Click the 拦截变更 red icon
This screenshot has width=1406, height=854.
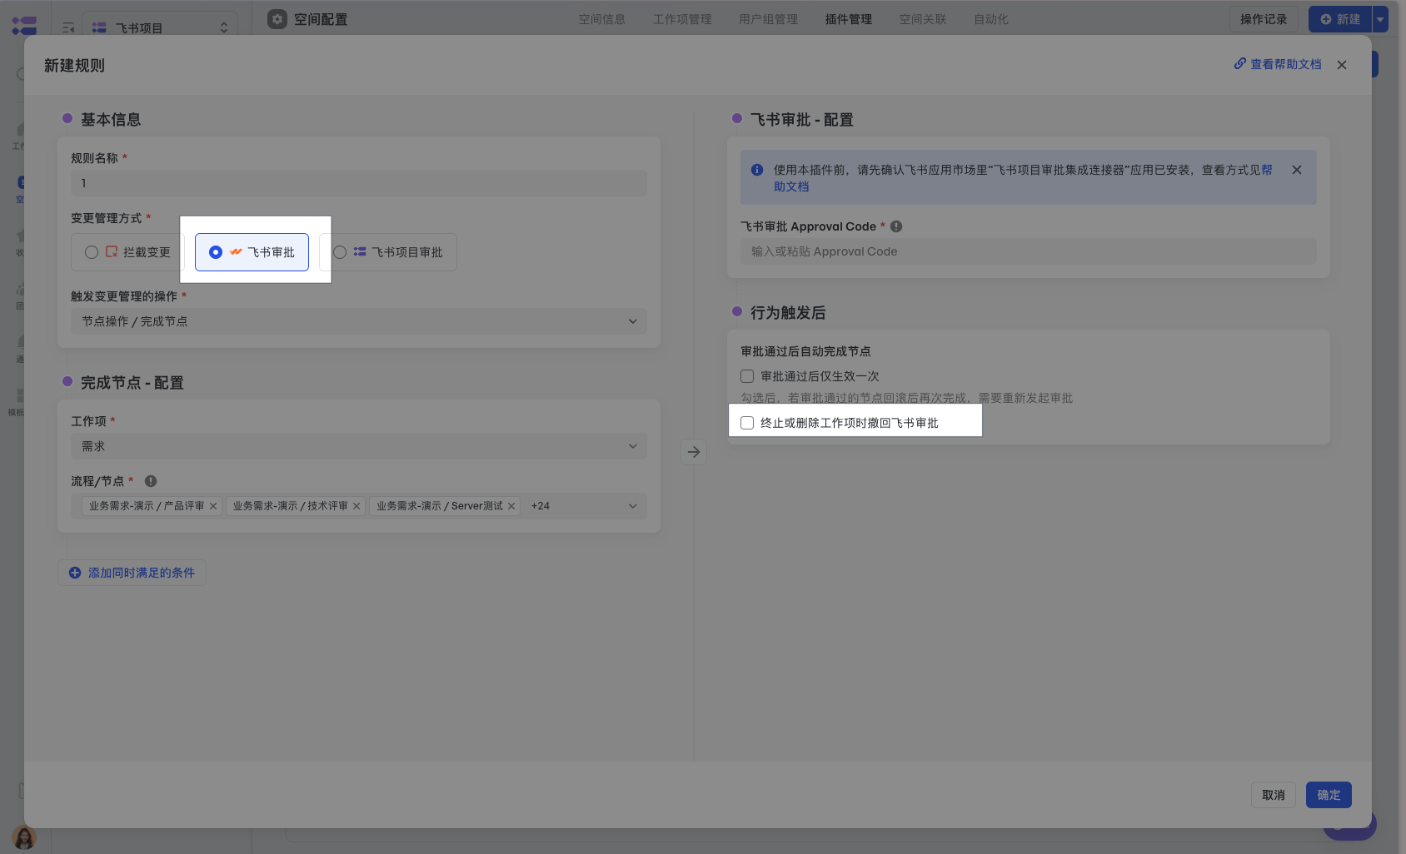coord(112,251)
